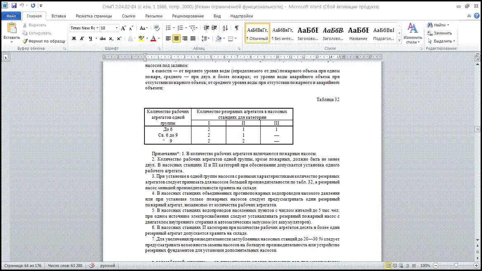Click the yellow text highlight color button

pyautogui.click(x=141, y=38)
